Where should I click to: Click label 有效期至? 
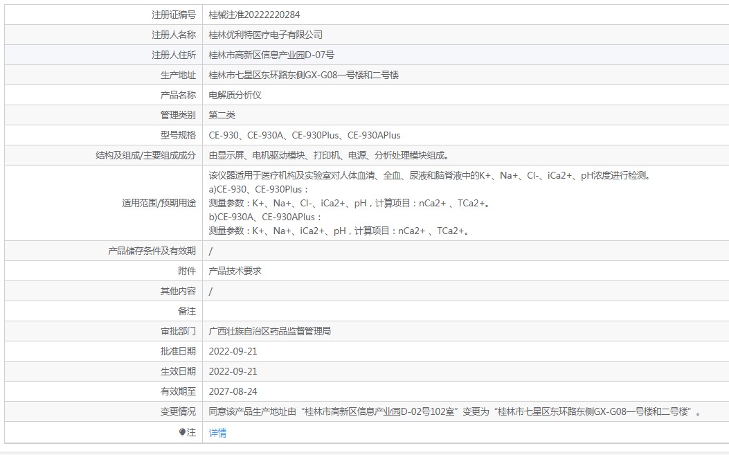(x=178, y=391)
